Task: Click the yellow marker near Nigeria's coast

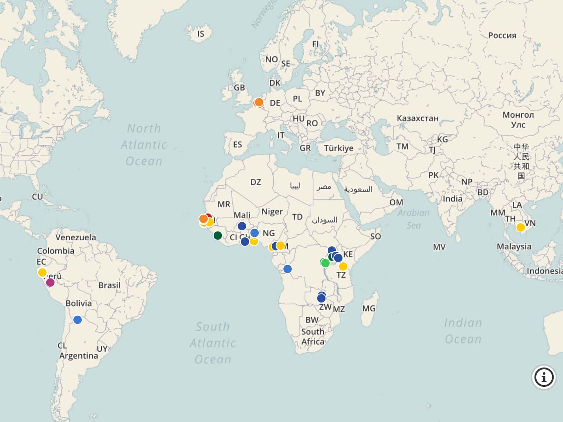Action: point(254,241)
